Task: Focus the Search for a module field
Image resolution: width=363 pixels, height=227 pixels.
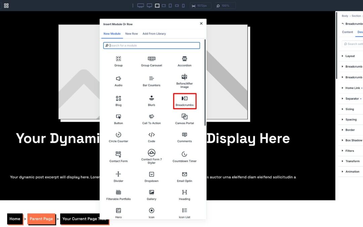Action: [x=152, y=45]
